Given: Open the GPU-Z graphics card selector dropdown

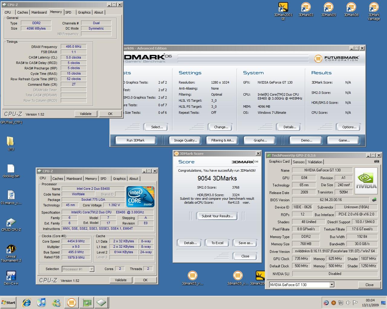Looking at the screenshot, I should (332, 285).
